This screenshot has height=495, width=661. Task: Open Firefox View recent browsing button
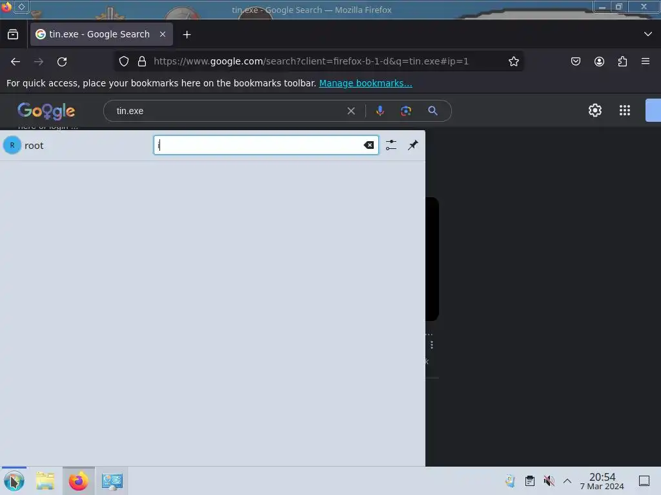pyautogui.click(x=13, y=35)
